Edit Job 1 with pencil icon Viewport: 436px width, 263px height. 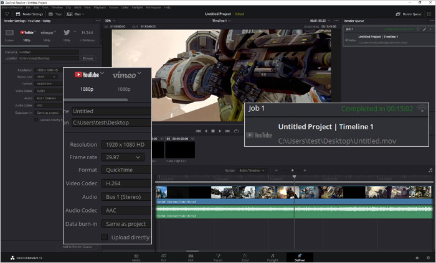[424, 29]
